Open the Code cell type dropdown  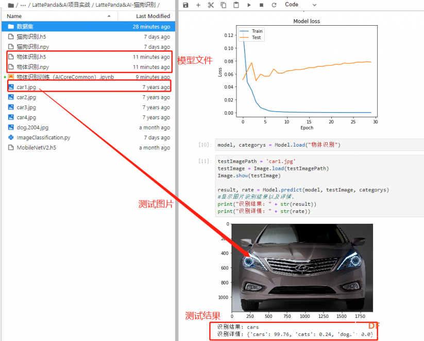click(301, 5)
